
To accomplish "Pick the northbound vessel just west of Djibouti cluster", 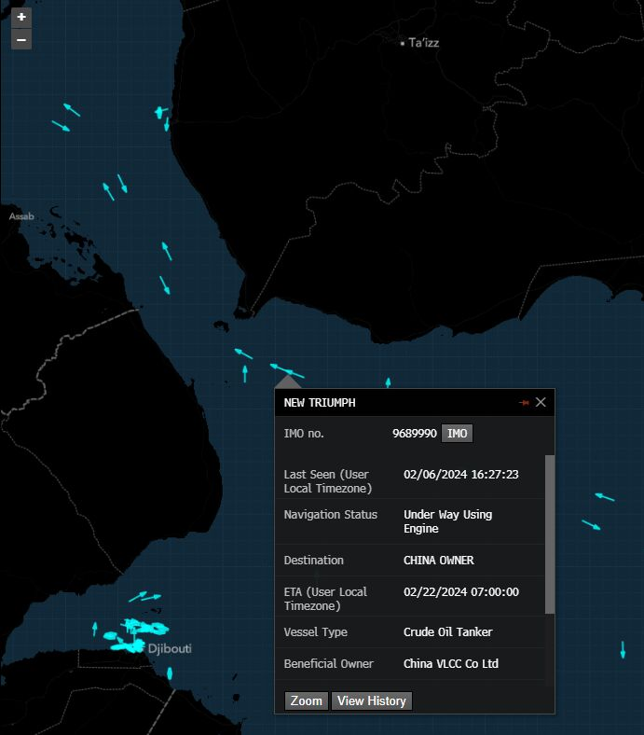I will point(95,630).
